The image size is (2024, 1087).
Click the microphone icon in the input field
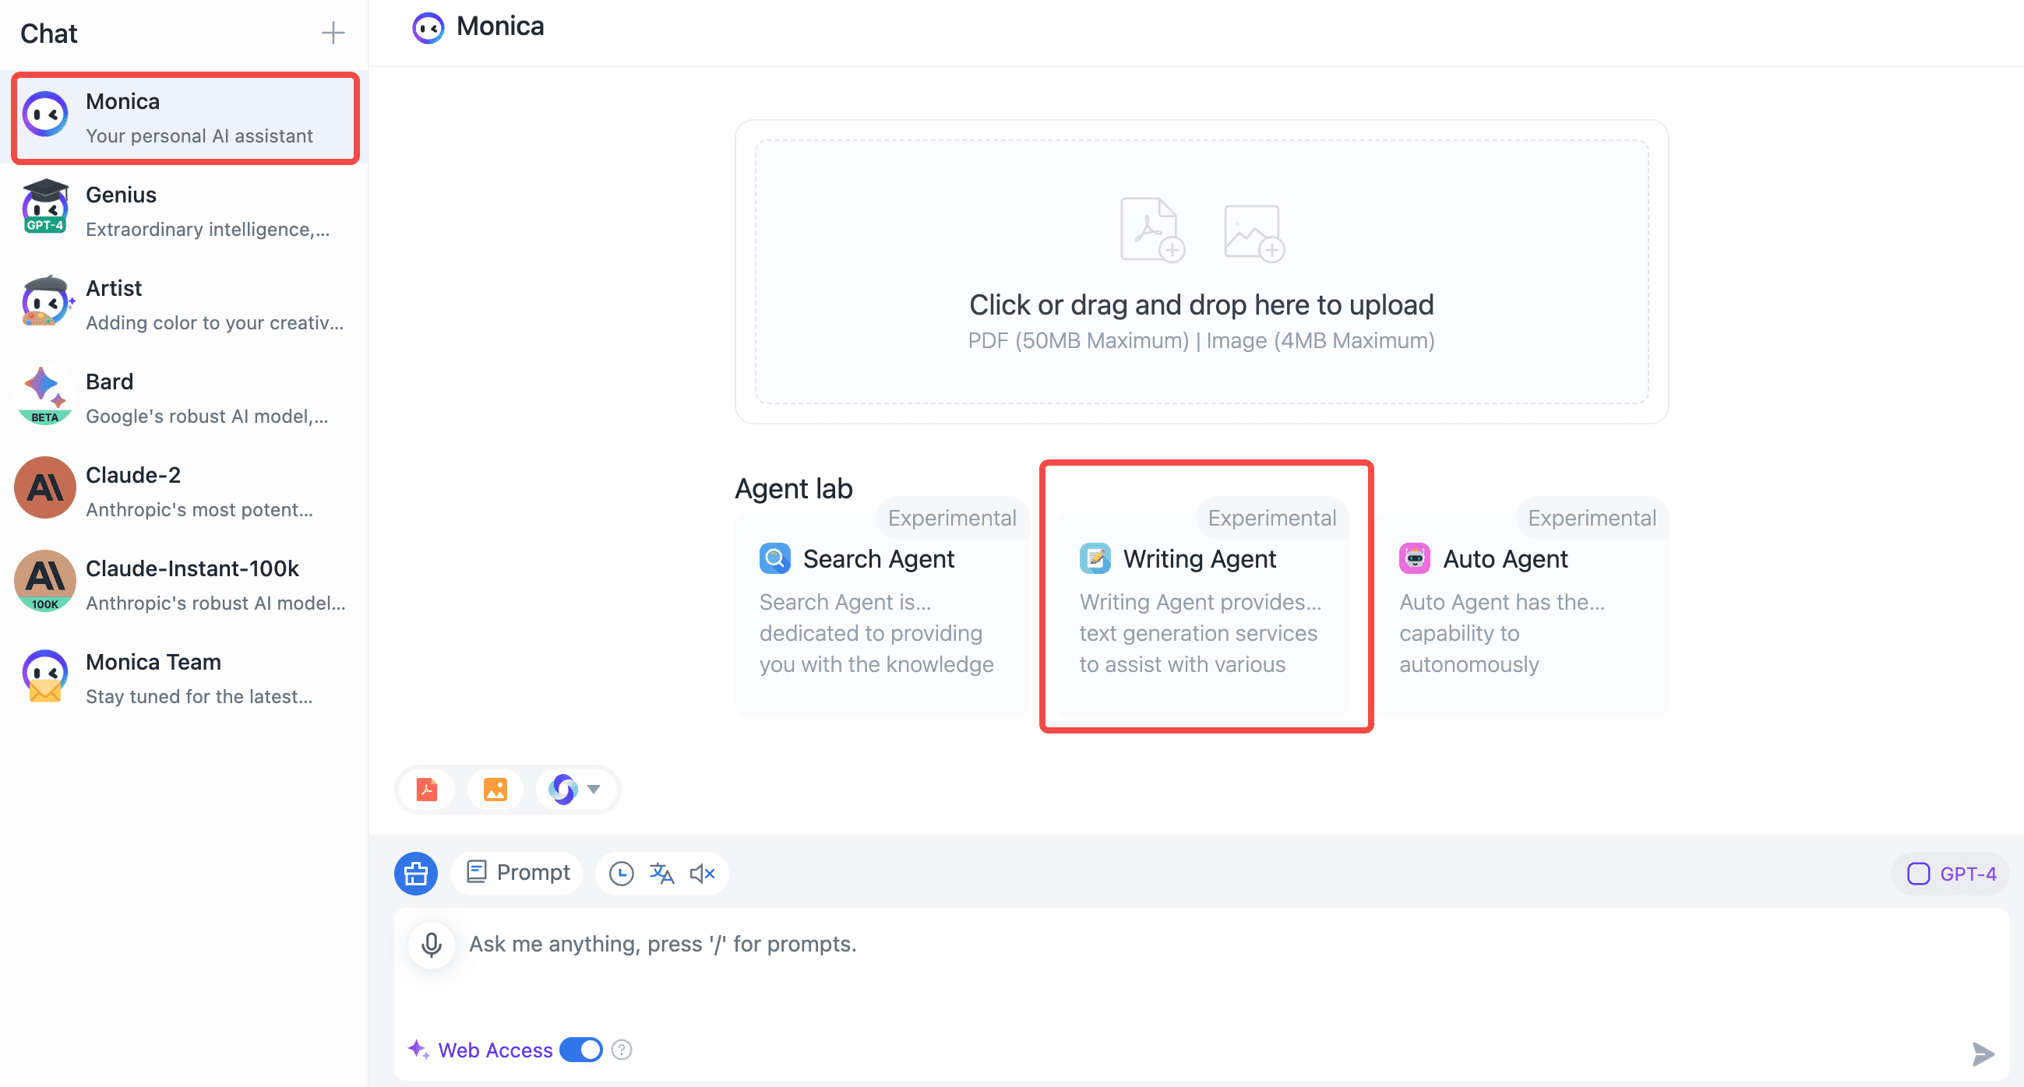[x=432, y=944]
